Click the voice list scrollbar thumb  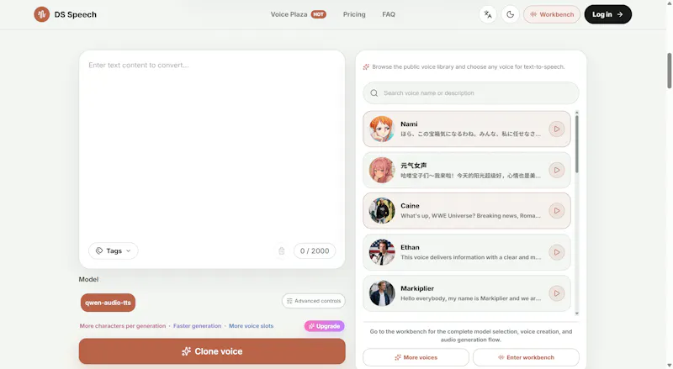[x=577, y=145]
